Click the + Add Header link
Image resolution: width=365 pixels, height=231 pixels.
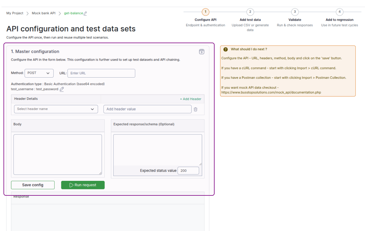coord(191,99)
